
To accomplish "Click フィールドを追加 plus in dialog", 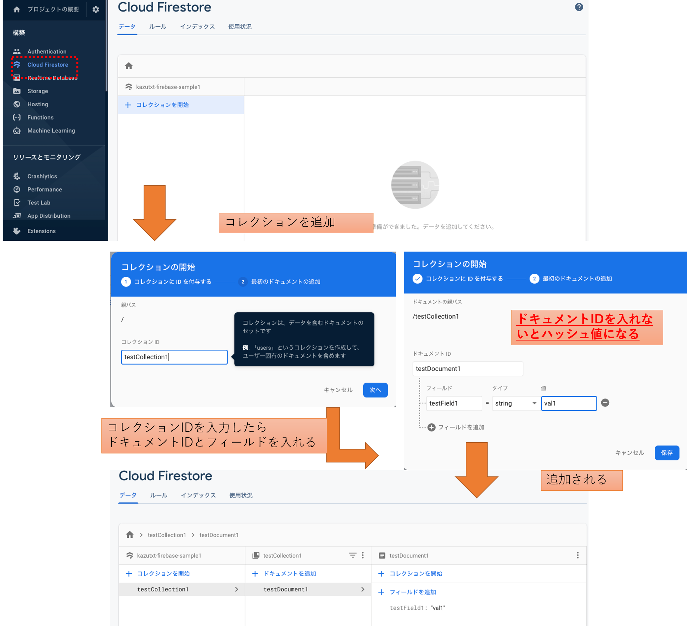I will pos(431,427).
